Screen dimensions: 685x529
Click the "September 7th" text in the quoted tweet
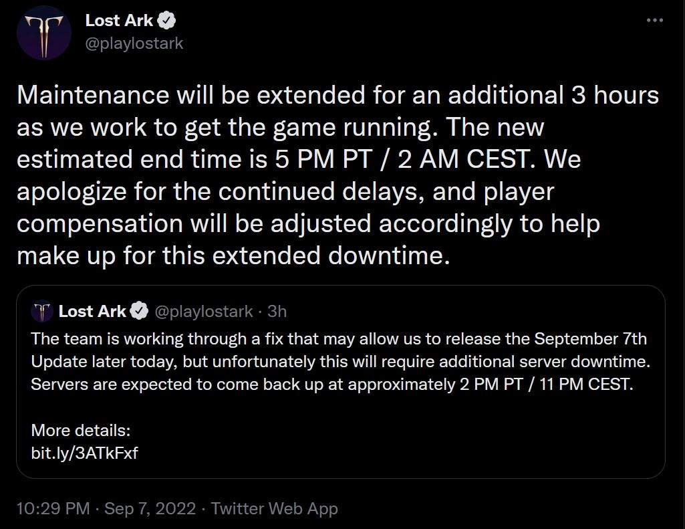(x=590, y=338)
